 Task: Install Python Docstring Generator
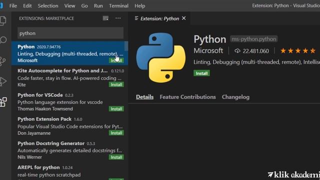click(116, 157)
